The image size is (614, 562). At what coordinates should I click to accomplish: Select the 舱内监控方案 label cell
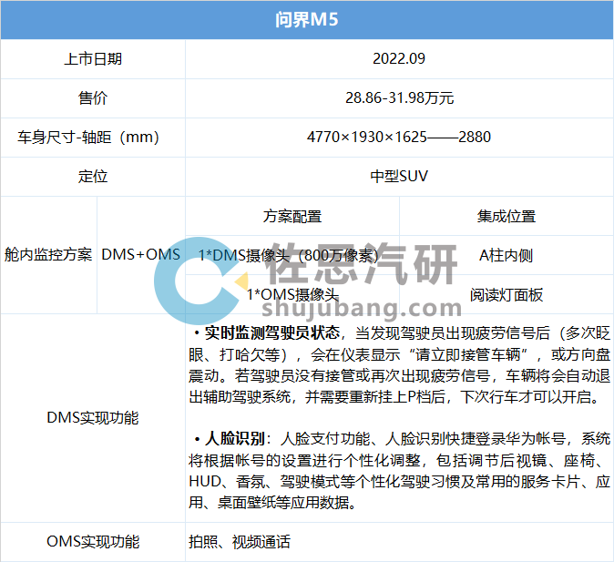click(48, 255)
